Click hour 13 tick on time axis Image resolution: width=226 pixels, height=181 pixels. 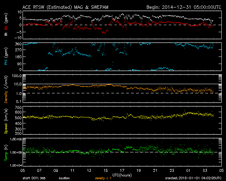(x=89, y=171)
